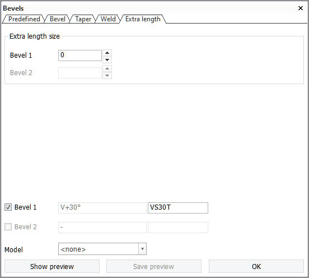This screenshot has height=278, width=309.
Task: Click the Save preview button
Action: [x=154, y=266]
